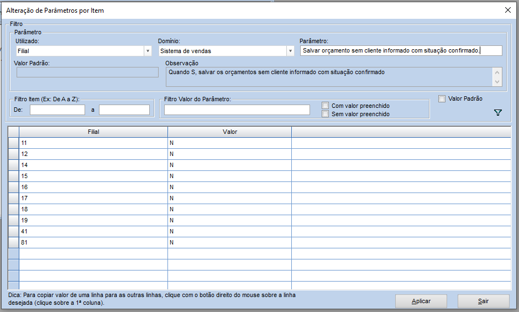
Task: Select the row selector for Filial 11
Action: (x=13, y=143)
